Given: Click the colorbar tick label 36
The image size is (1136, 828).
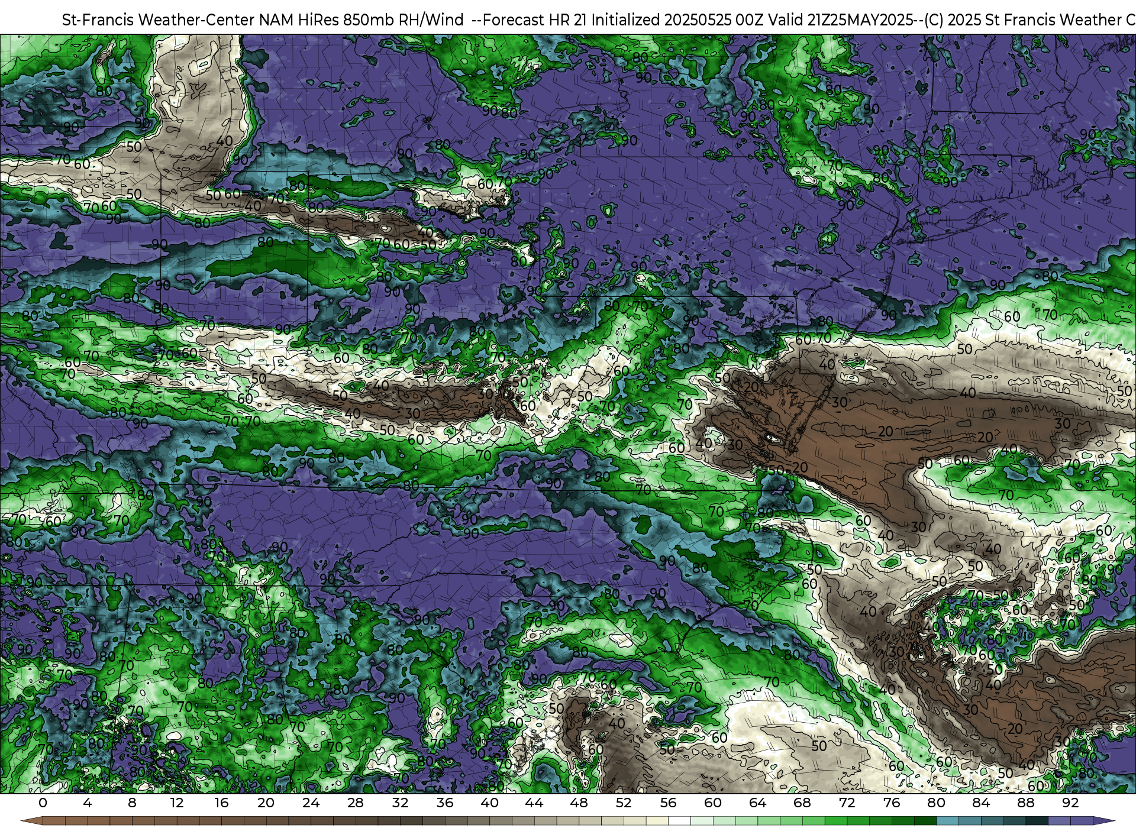Looking at the screenshot, I should (445, 803).
